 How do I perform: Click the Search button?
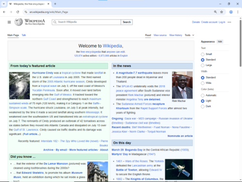[127, 22]
